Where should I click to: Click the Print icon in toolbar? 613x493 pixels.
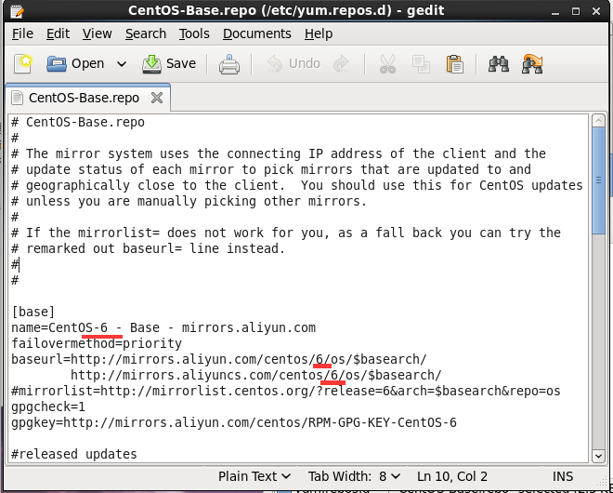click(228, 64)
